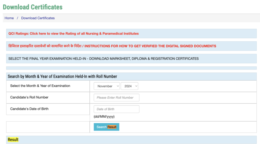Expand the 2024 year dropdown
This screenshot has height=144, width=260.
coord(130,86)
